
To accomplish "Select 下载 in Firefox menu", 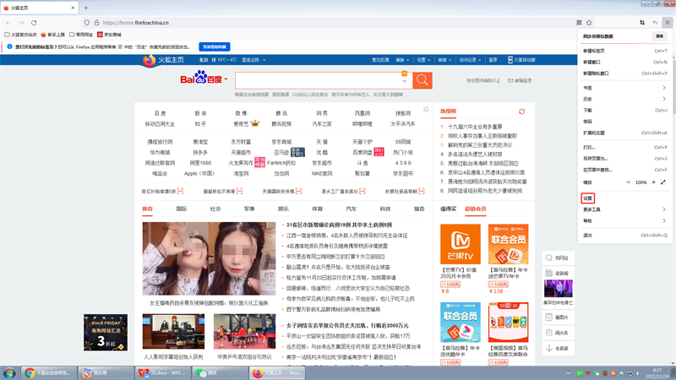I will [x=624, y=111].
